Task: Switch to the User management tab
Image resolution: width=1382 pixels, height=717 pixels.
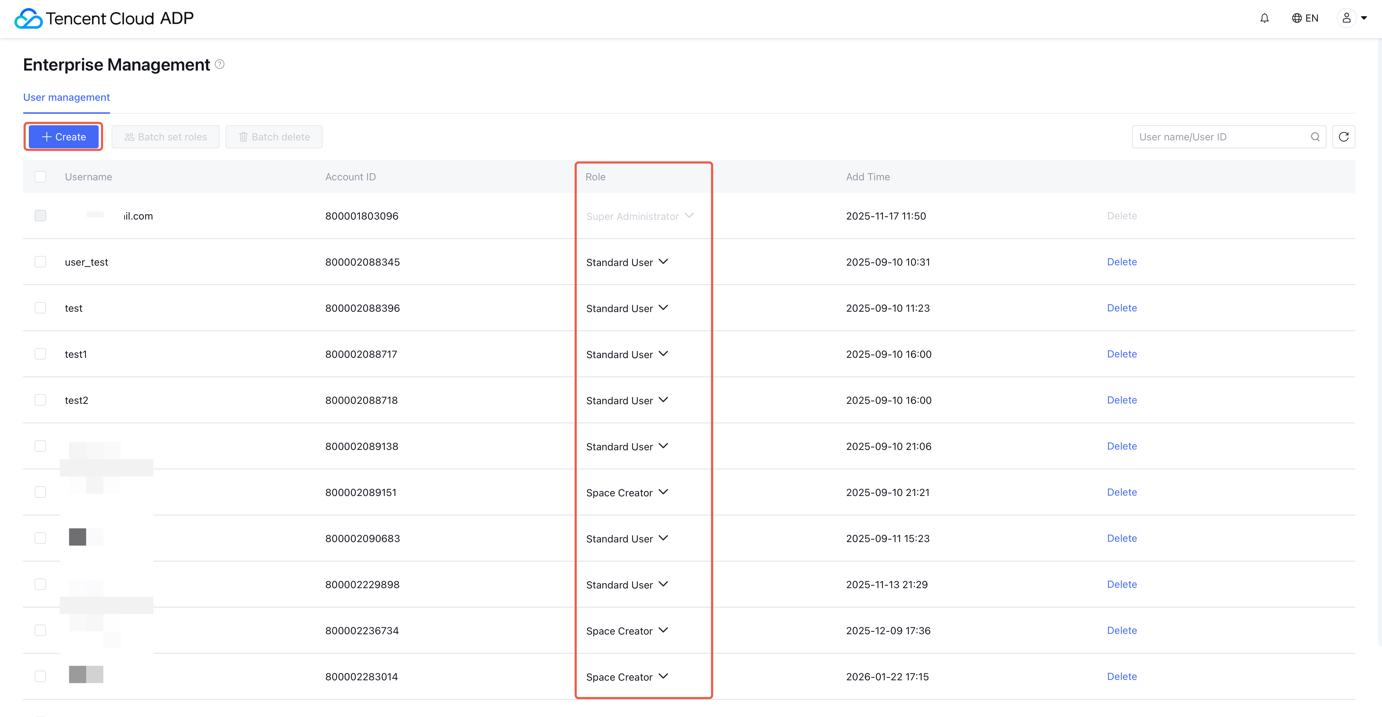Action: [67, 98]
